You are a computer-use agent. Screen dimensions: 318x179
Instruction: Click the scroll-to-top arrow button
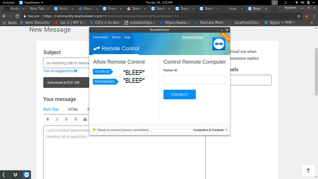pyautogui.click(x=308, y=171)
